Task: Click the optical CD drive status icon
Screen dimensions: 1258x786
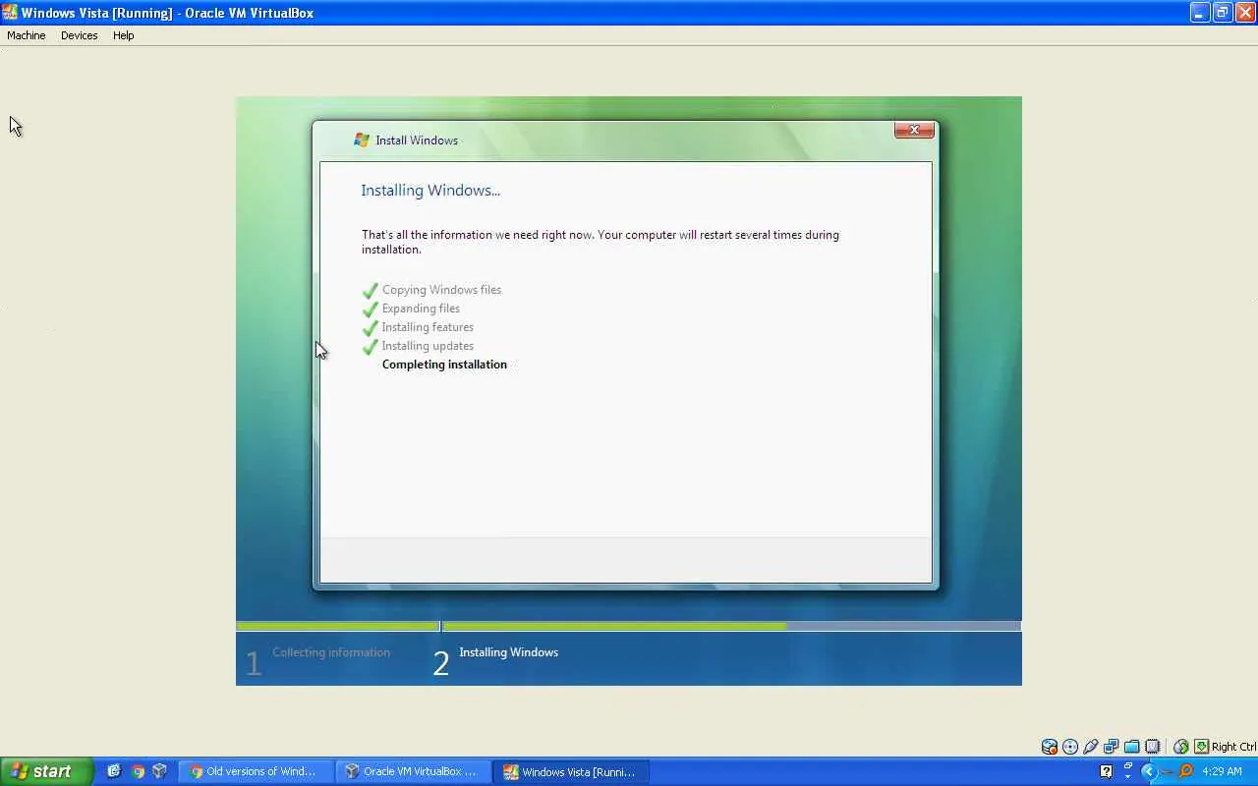Action: pyautogui.click(x=1070, y=747)
